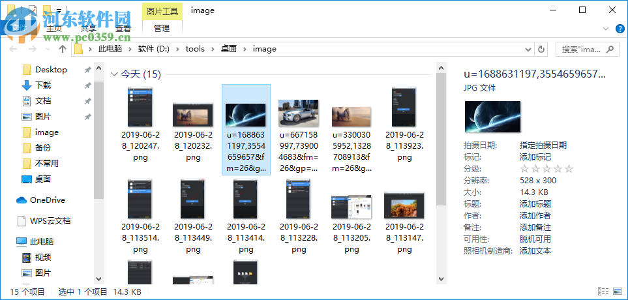Click 桌面 in the address path
Screen dimensions: 628x300
pos(229,49)
